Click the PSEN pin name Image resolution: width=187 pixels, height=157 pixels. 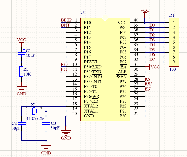[x=121, y=77]
